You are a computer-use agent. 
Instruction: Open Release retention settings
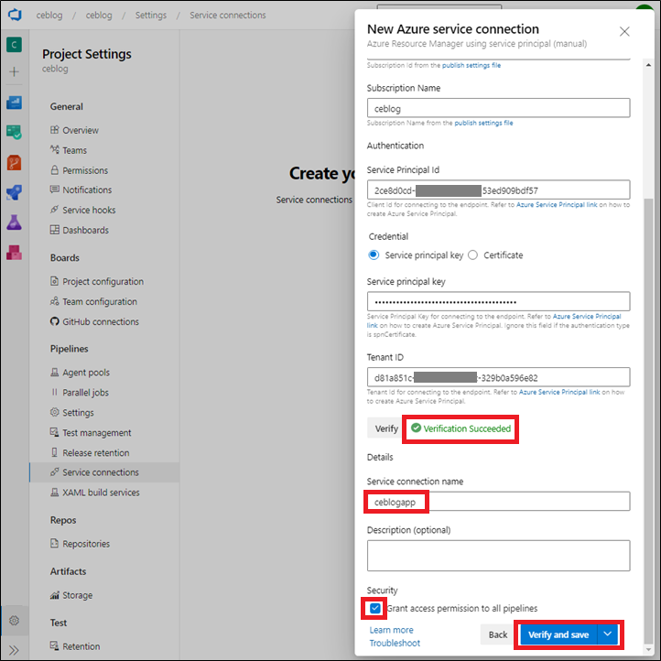(x=96, y=453)
